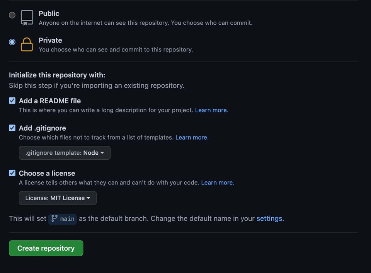Click the main default branch badge

tap(63, 219)
